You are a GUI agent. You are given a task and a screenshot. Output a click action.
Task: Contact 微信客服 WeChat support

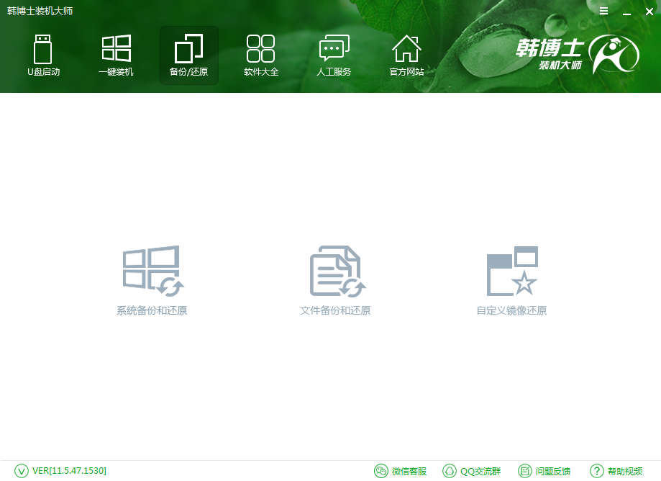pyautogui.click(x=401, y=471)
